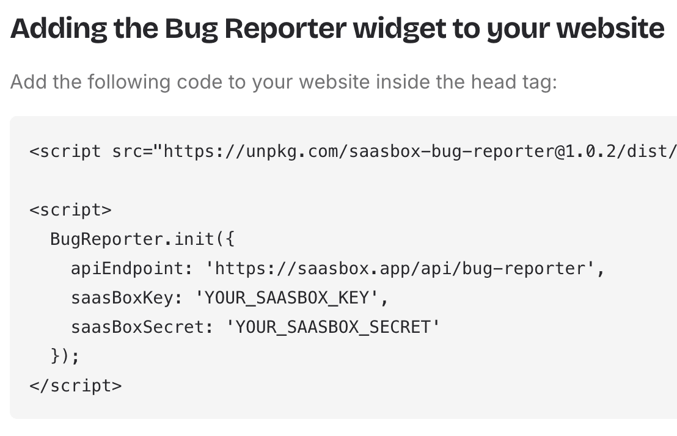Click the BugReporter.init({ code line
The height and width of the screenshot is (436, 677).
click(x=142, y=239)
